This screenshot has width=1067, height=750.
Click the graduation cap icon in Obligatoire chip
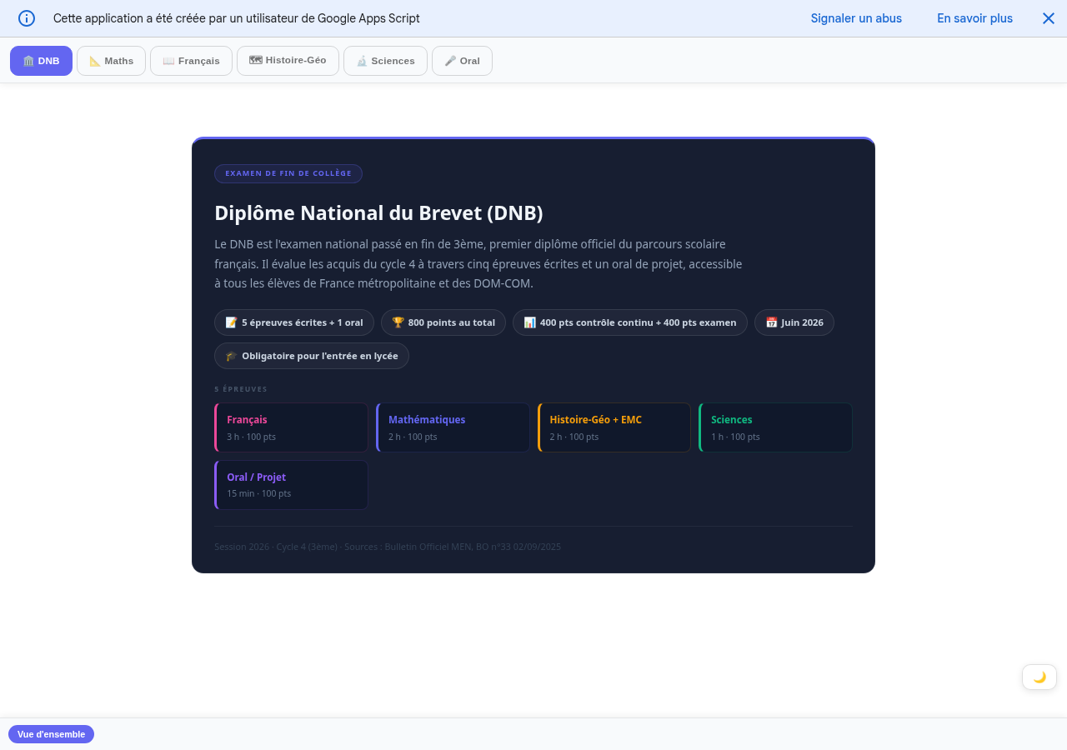click(231, 356)
